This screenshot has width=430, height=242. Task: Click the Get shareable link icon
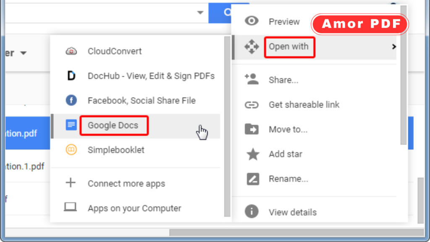252,105
